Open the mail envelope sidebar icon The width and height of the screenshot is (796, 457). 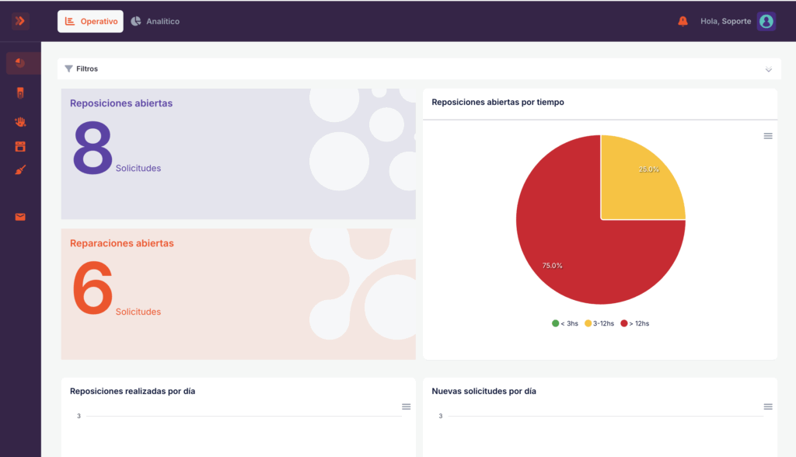(20, 218)
